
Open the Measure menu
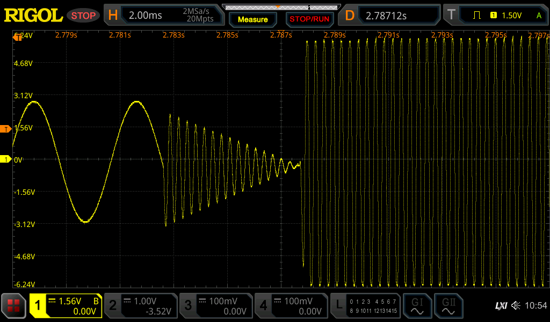click(x=252, y=19)
